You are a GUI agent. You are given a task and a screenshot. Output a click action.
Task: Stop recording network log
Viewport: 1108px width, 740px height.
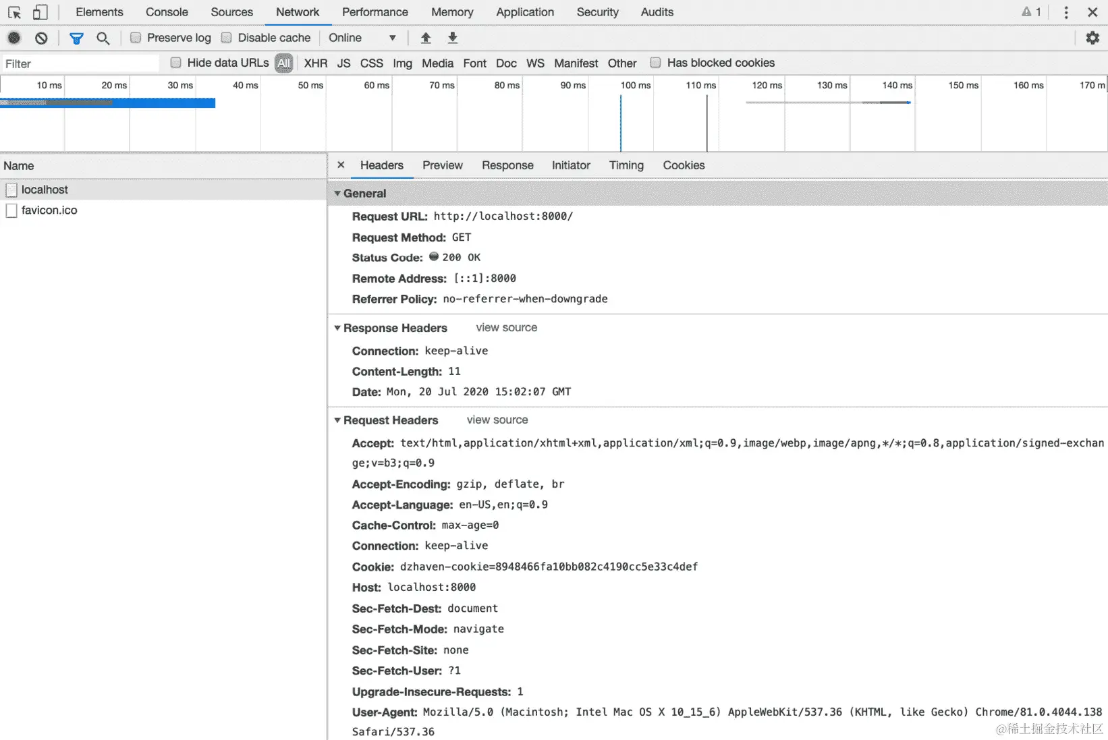coord(13,38)
